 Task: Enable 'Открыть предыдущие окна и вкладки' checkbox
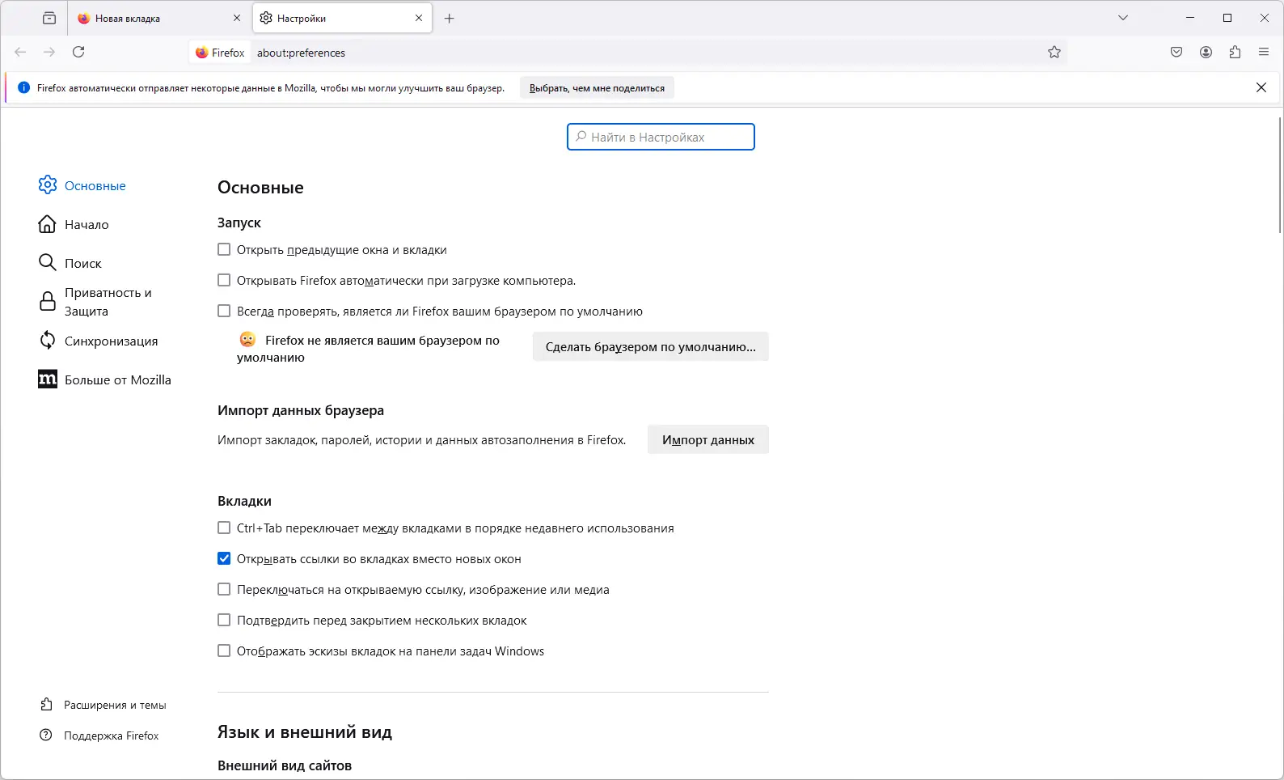coord(224,250)
